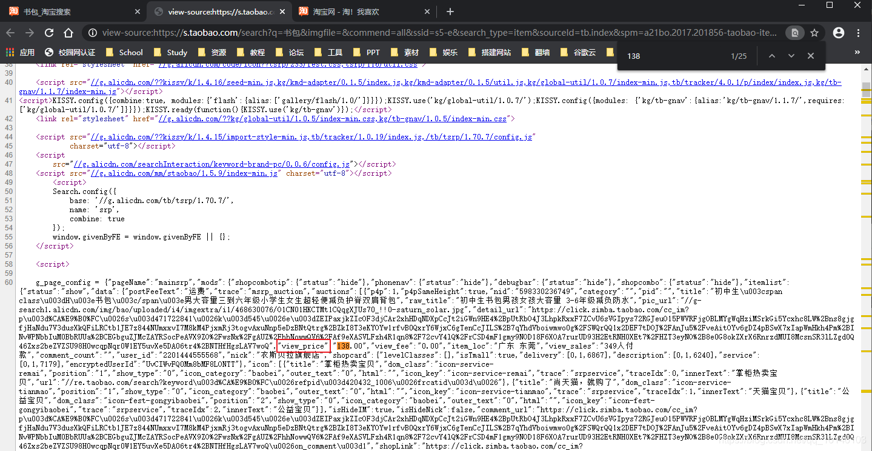This screenshot has height=451, width=872.
Task: Bookmark this page with the star icon
Action: coord(814,33)
